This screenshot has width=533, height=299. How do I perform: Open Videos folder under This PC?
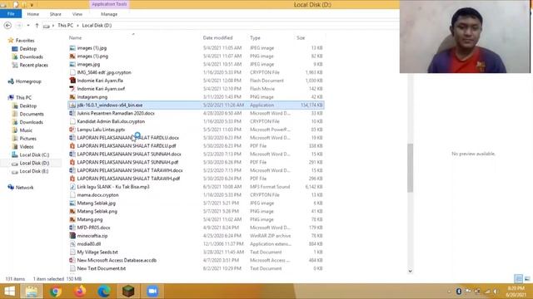click(x=27, y=146)
